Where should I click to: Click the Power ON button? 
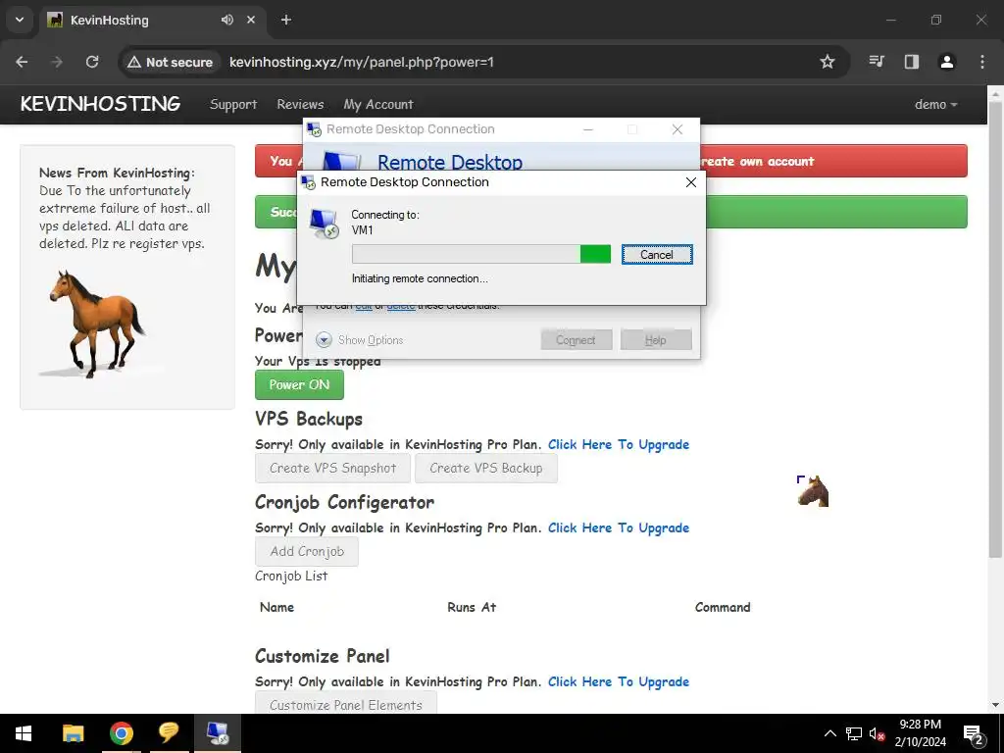[x=299, y=384]
